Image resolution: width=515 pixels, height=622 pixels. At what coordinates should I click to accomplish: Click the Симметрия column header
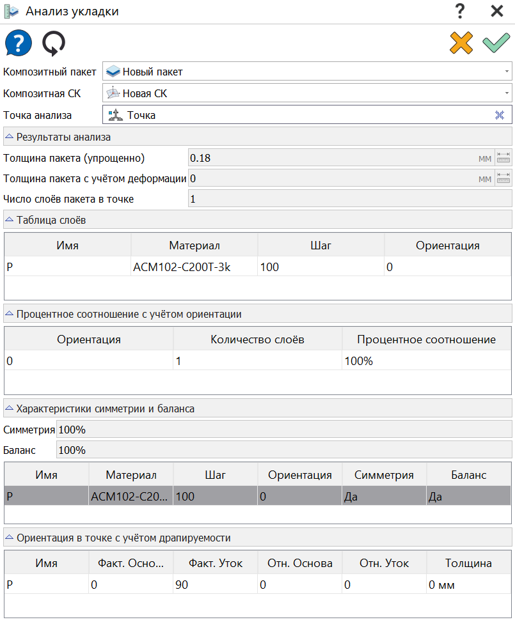(x=384, y=475)
